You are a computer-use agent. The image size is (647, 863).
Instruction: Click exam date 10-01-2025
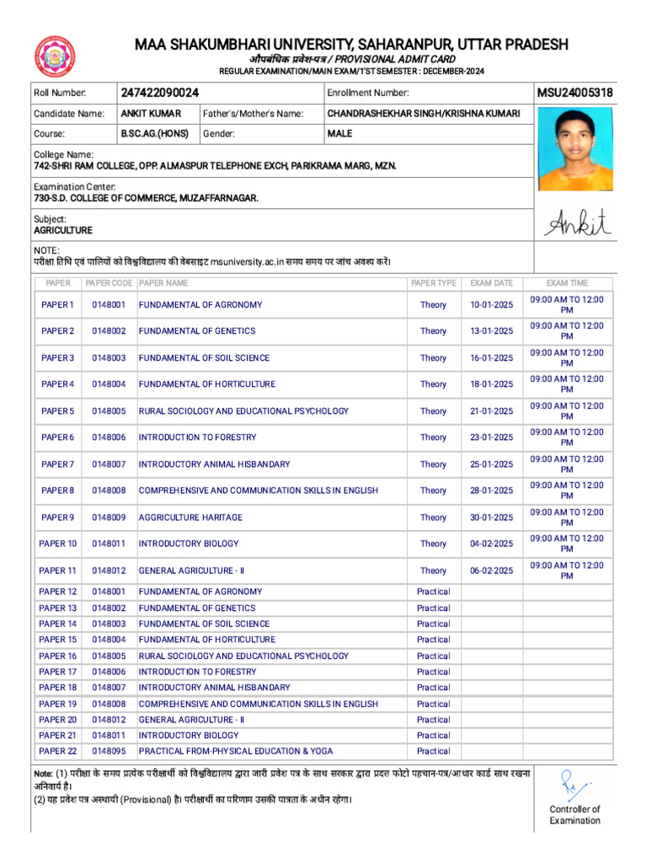click(x=491, y=305)
